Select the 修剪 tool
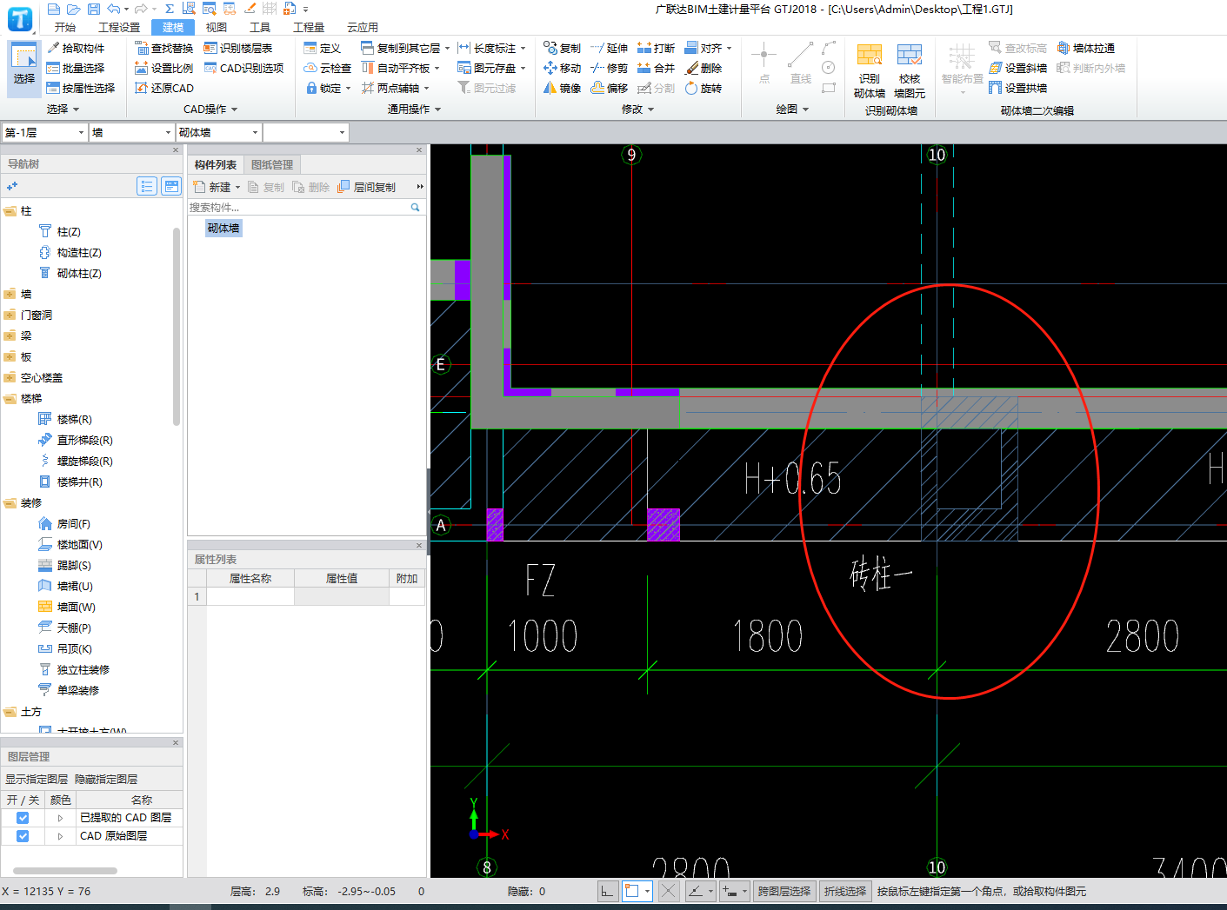This screenshot has width=1227, height=910. coord(609,68)
